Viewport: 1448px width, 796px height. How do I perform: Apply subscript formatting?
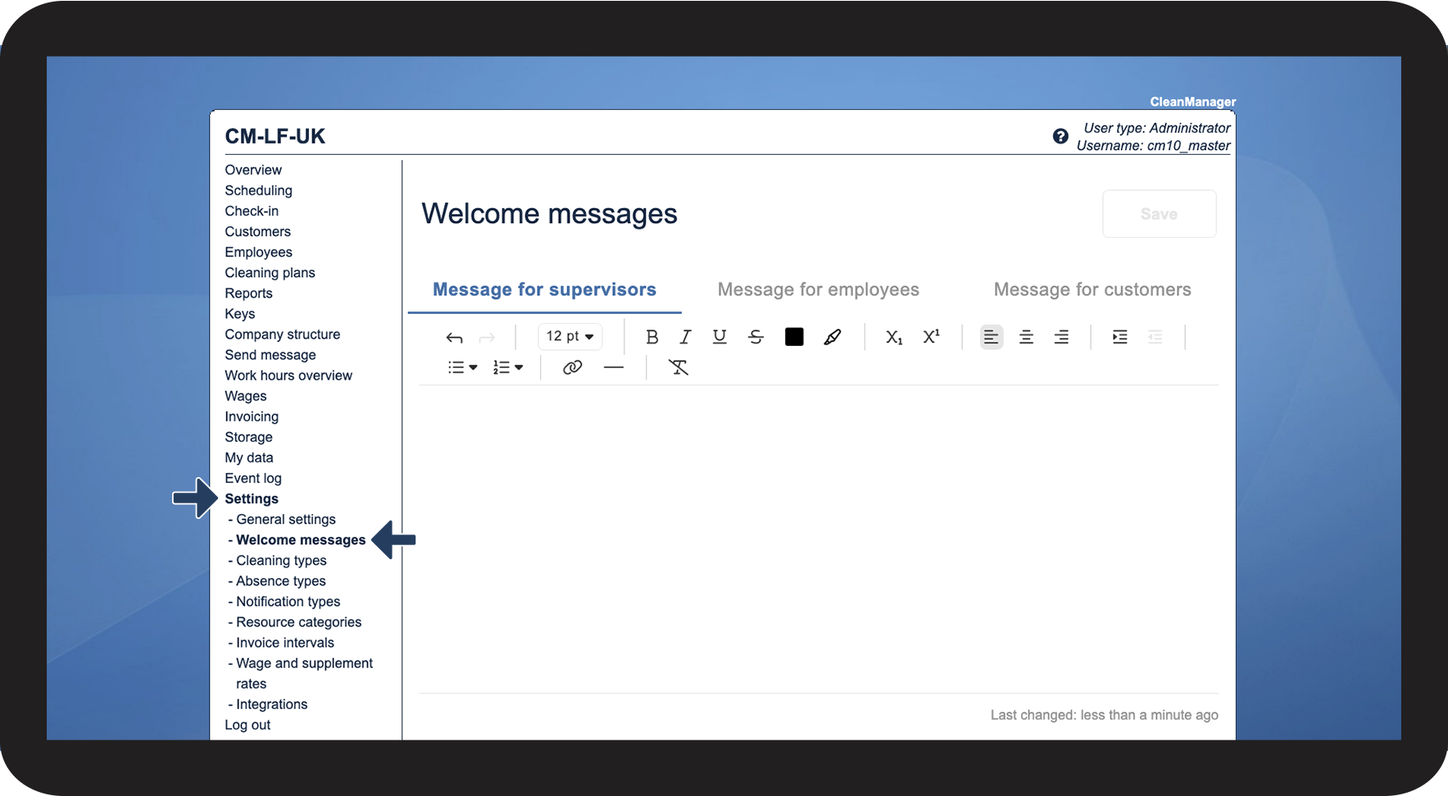tap(893, 336)
